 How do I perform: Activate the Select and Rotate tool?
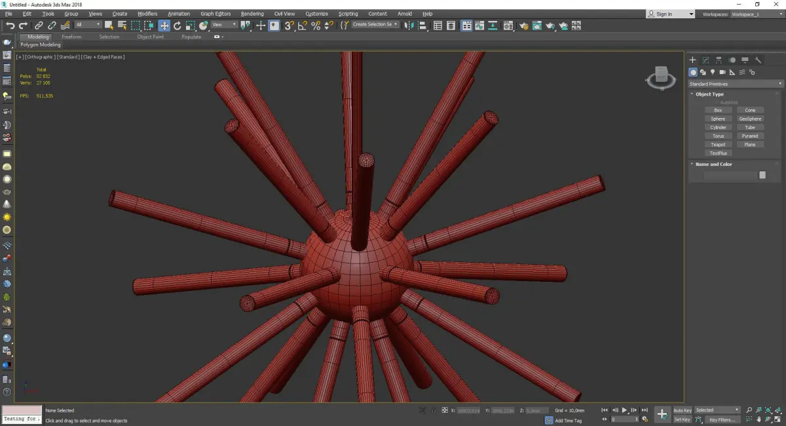click(177, 26)
